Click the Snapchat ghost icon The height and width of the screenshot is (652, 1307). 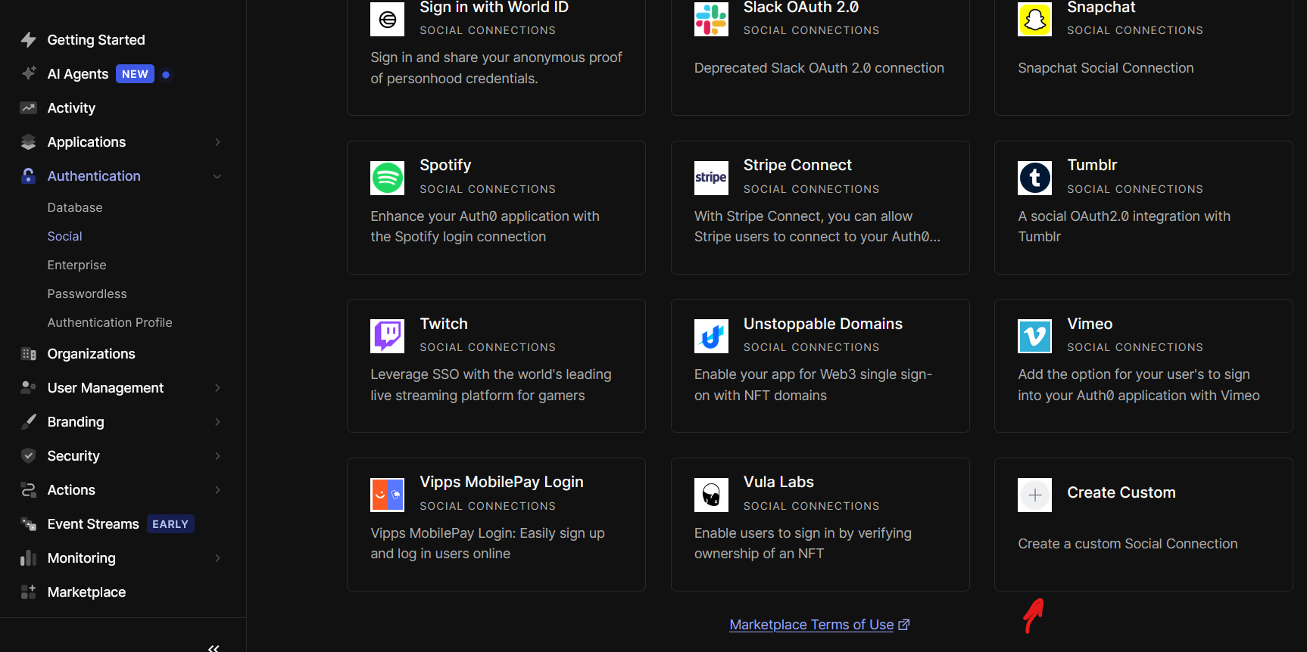click(1034, 19)
